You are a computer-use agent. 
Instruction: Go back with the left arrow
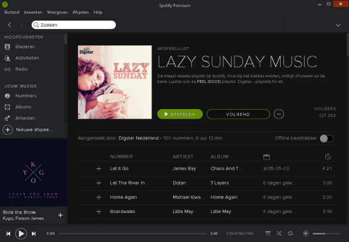click(x=10, y=25)
